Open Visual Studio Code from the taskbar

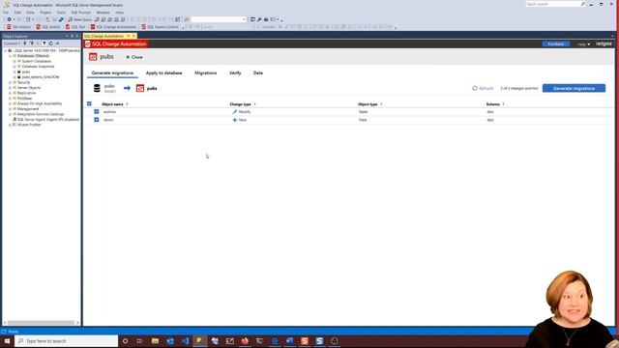pos(185,341)
